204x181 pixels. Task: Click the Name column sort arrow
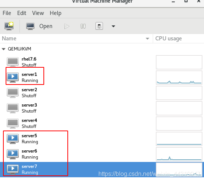(147, 39)
